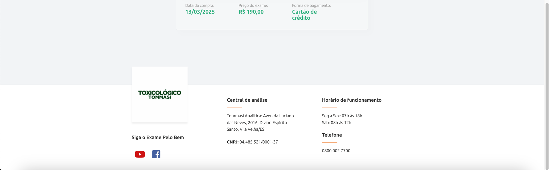Click the Sáb: 08h às 12h line
The width and height of the screenshot is (549, 170).
coord(337,122)
